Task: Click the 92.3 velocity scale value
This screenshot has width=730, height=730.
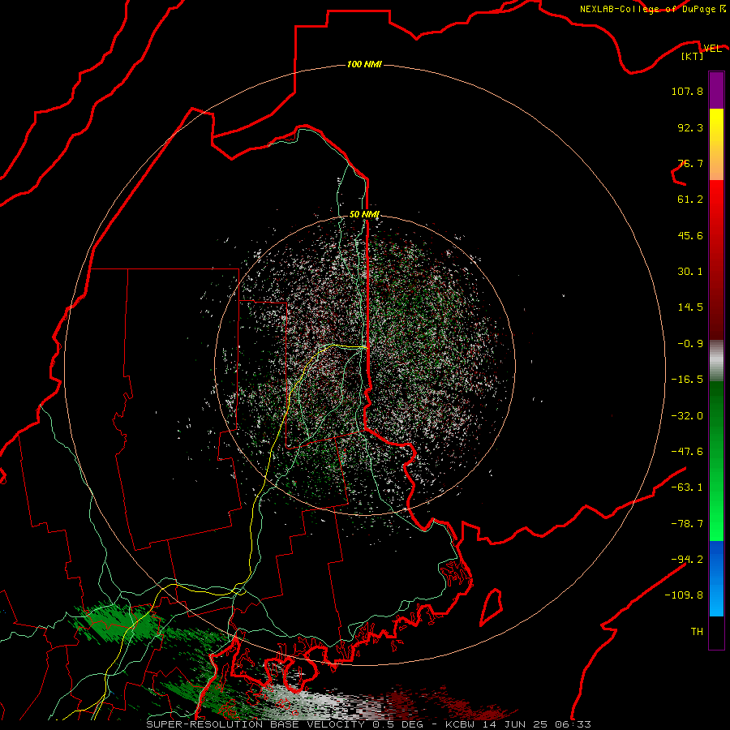Action: pyautogui.click(x=690, y=127)
